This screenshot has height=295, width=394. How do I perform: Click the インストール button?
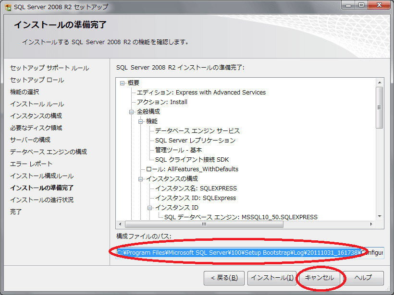click(271, 278)
